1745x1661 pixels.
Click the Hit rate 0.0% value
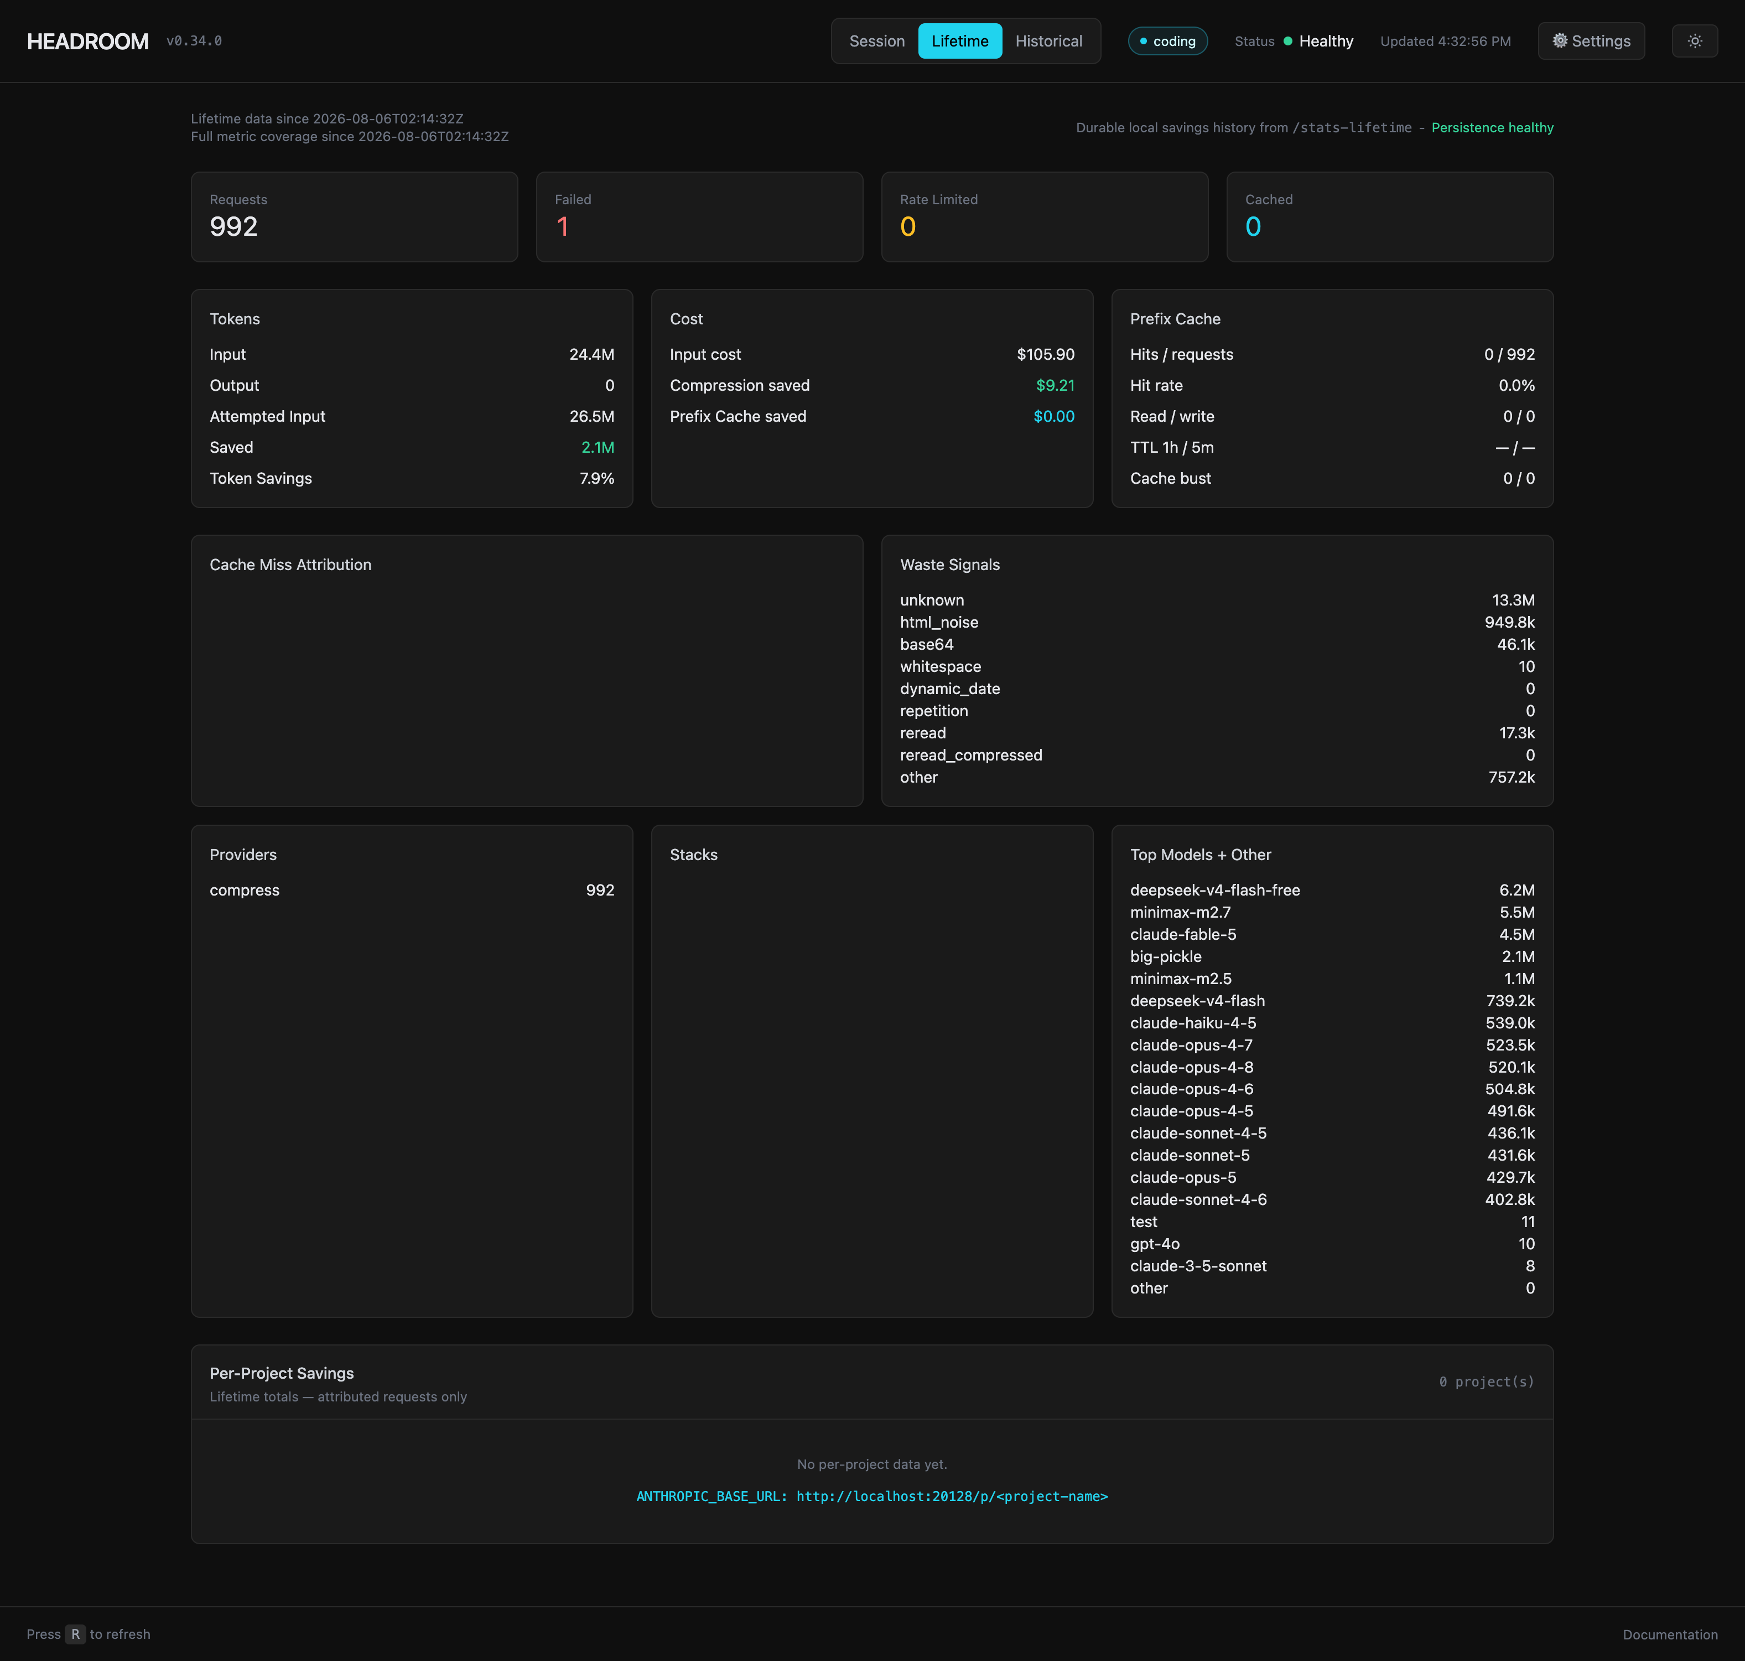tap(1516, 385)
